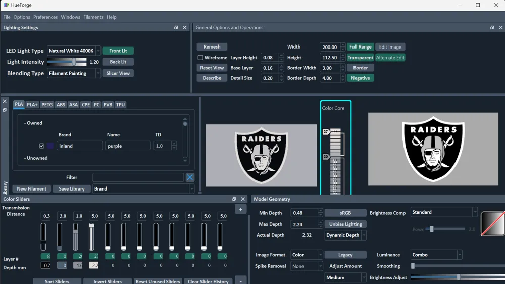Click the Brightness Adjust slider
The image size is (505, 284).
pos(458,277)
